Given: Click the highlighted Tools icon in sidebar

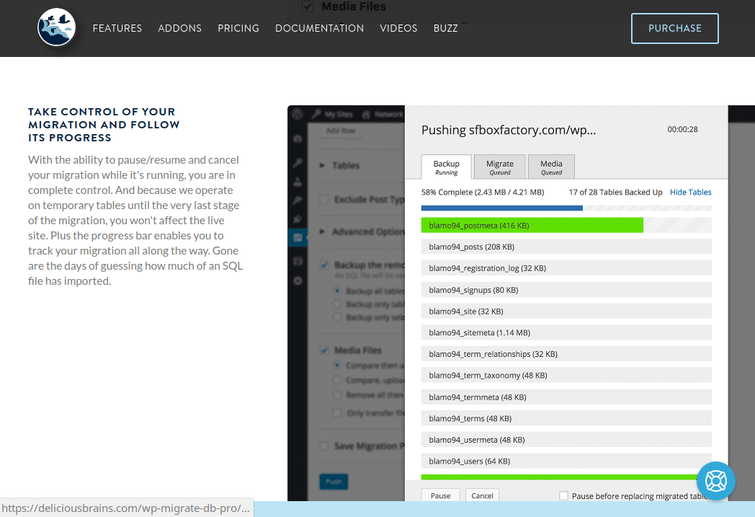Looking at the screenshot, I should coord(298,237).
